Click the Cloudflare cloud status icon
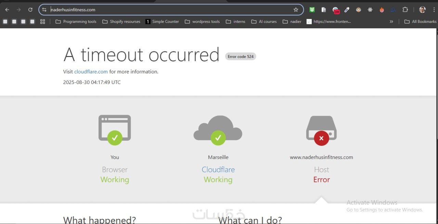The image size is (438, 224). 218,130
